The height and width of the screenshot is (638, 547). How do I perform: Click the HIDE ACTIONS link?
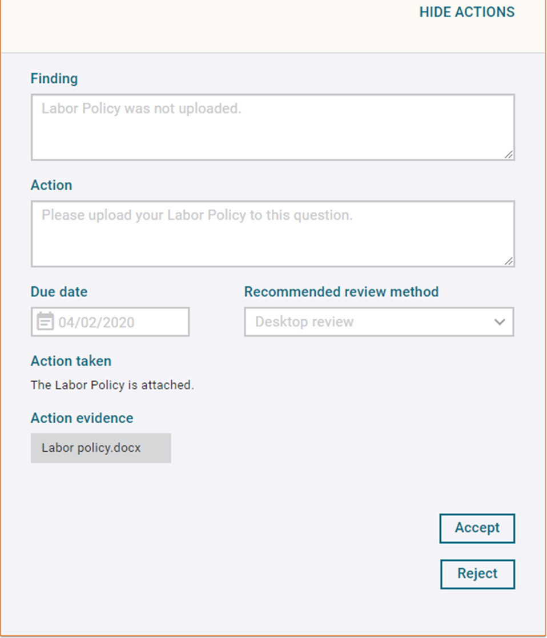coord(467,12)
